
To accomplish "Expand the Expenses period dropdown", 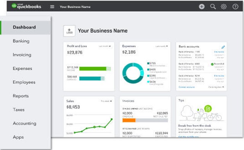I will pos(161,46).
